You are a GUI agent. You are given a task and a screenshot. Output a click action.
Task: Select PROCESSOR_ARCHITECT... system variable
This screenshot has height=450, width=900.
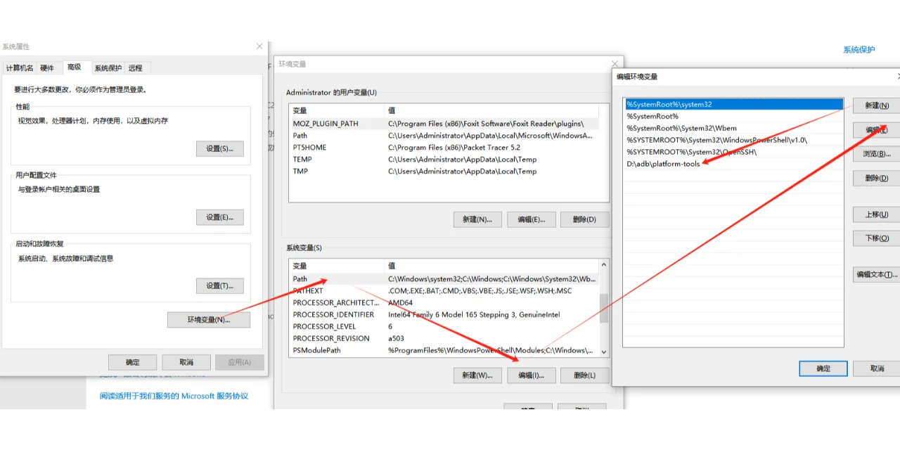point(444,303)
